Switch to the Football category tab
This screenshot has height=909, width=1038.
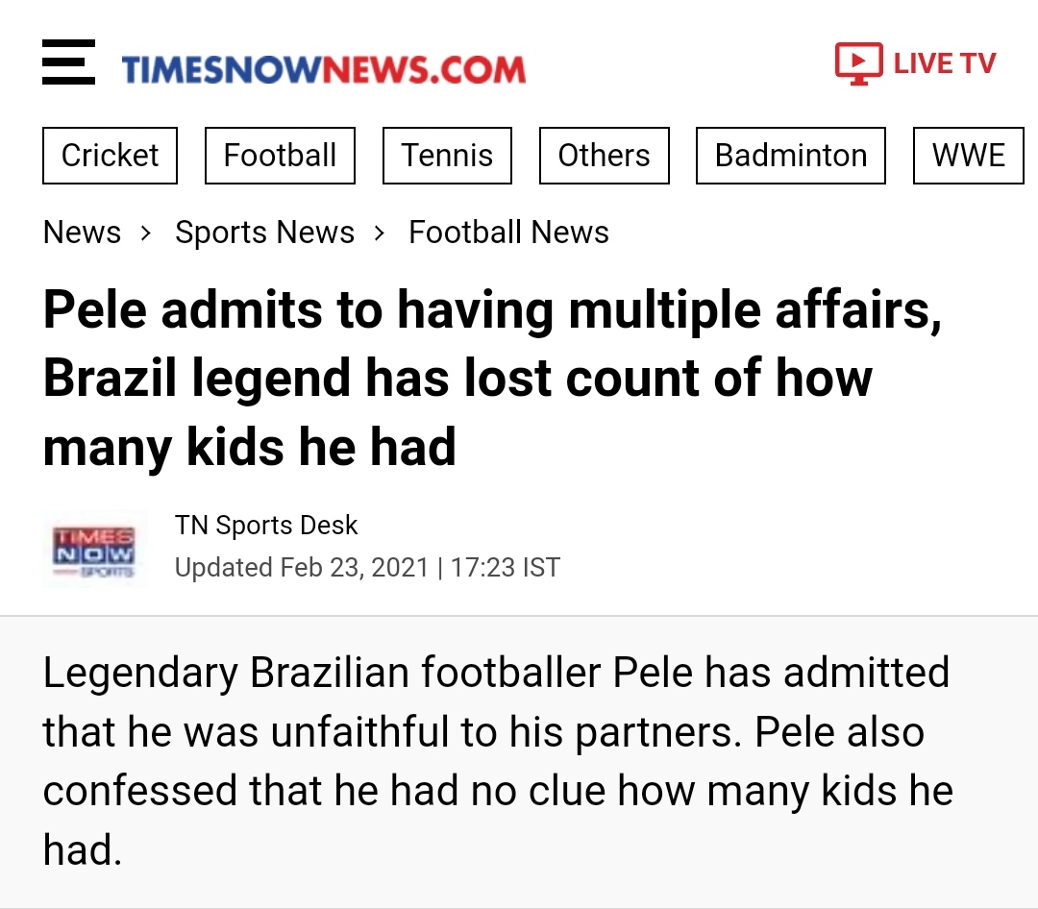280,156
